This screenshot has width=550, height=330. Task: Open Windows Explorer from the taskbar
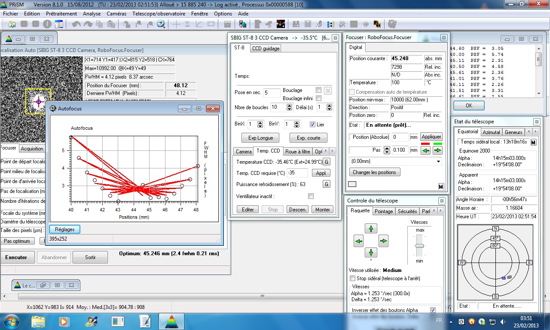coord(38,321)
